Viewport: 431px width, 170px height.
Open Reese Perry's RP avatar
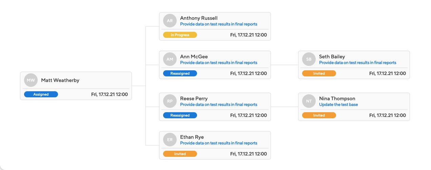(x=170, y=101)
